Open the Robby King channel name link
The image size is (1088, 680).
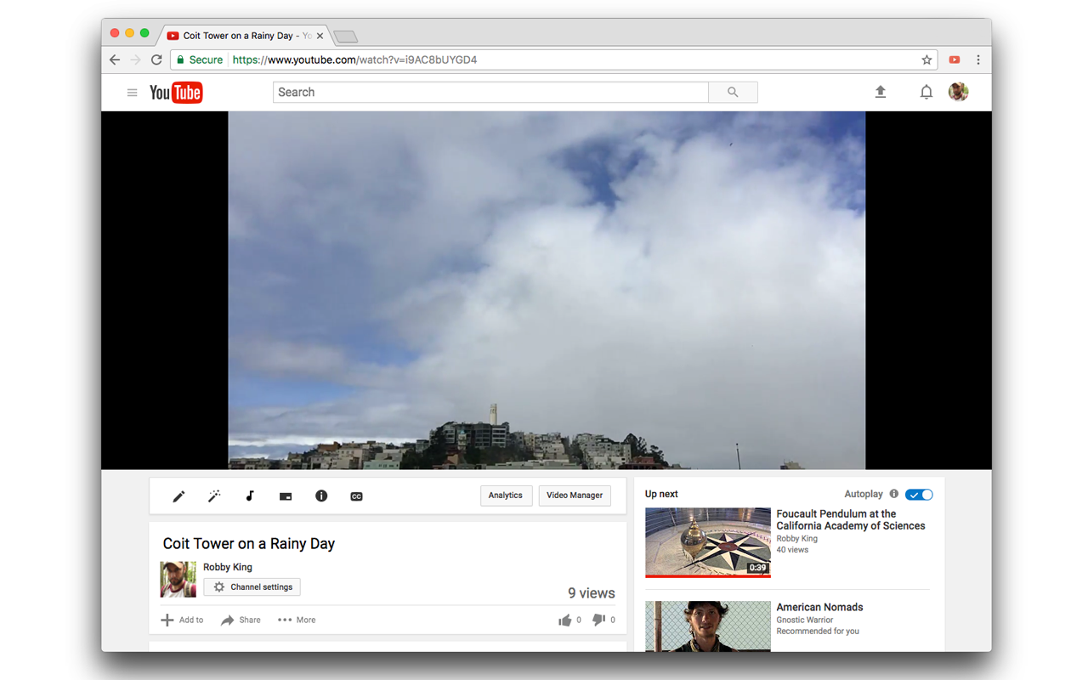228,567
